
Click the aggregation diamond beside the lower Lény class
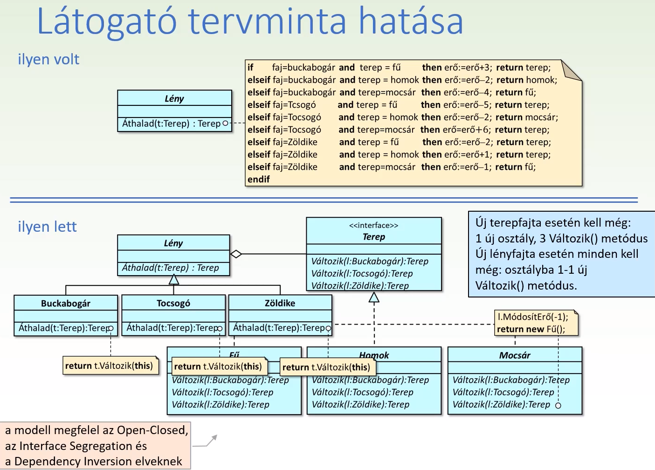(236, 254)
